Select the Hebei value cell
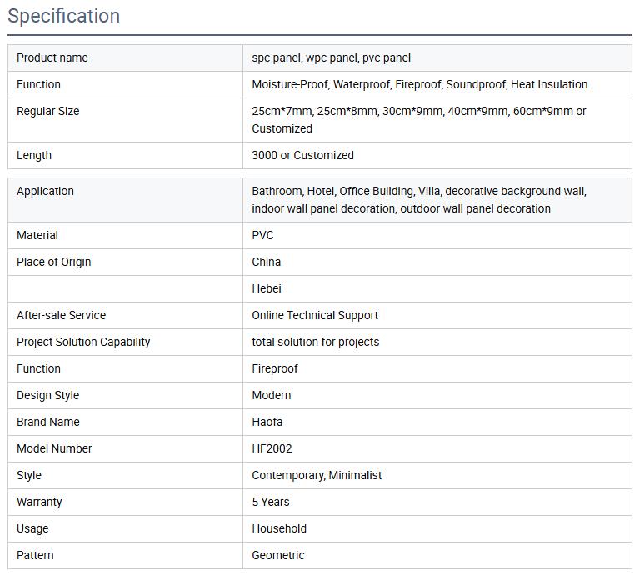 [x=267, y=288]
